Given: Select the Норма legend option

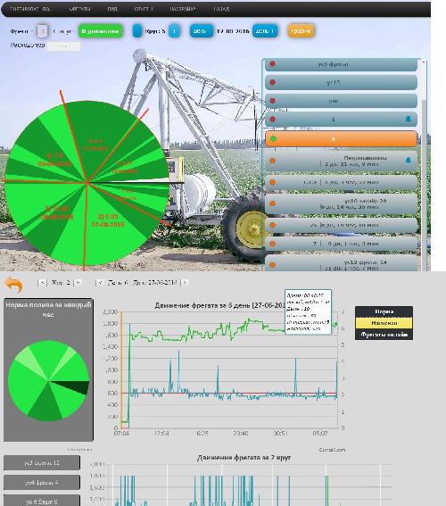Looking at the screenshot, I should click(x=384, y=311).
